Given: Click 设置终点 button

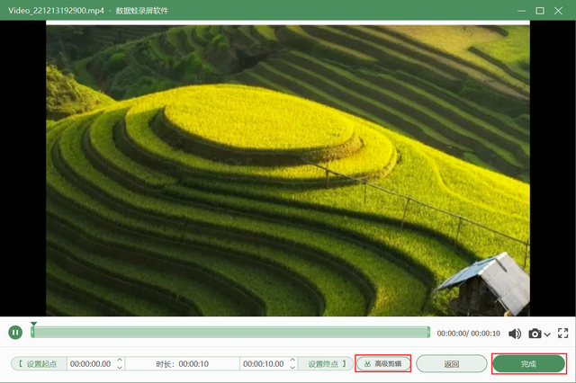Looking at the screenshot, I should click(326, 364).
